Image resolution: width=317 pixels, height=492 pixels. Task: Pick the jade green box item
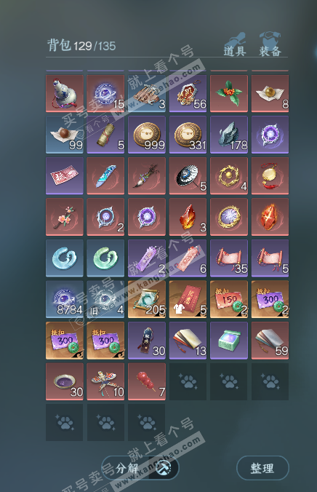click(229, 341)
